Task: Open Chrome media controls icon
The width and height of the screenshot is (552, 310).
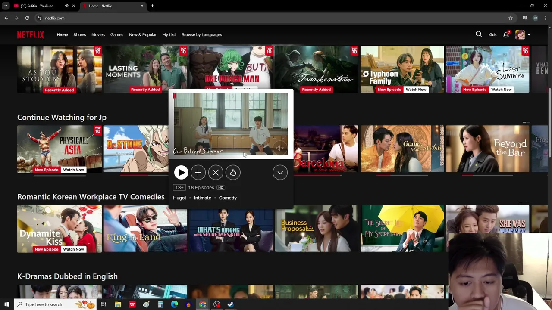Action: pyautogui.click(x=525, y=18)
